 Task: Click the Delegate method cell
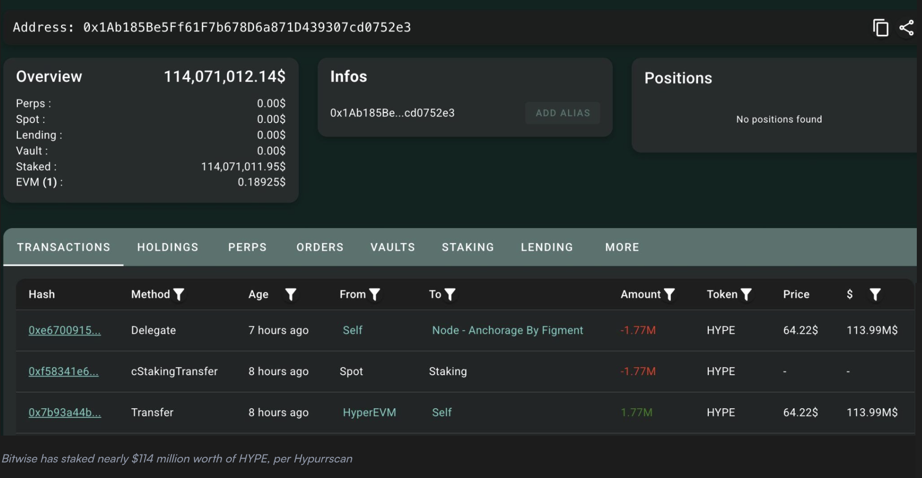tap(154, 330)
